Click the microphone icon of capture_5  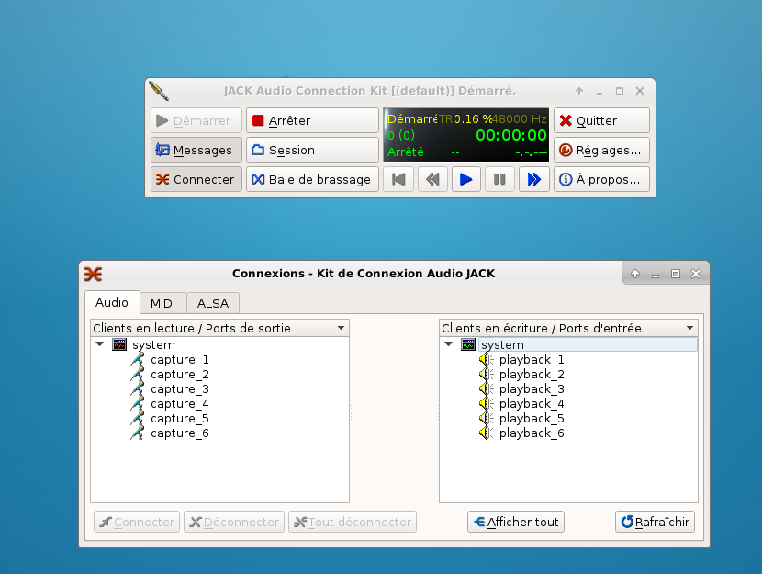click(138, 418)
